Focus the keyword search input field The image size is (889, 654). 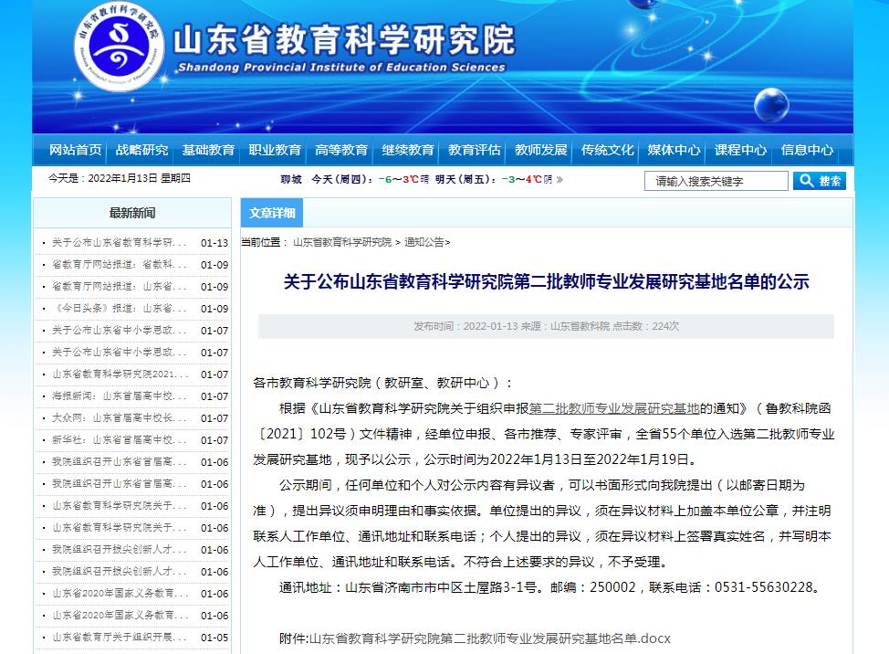point(716,181)
